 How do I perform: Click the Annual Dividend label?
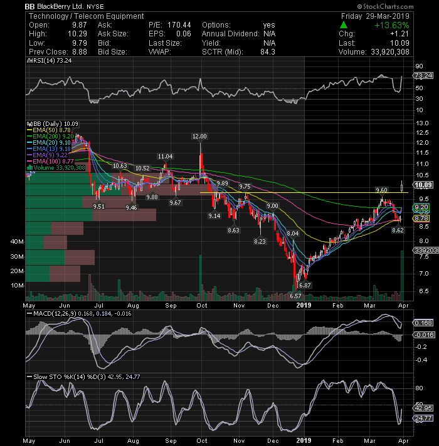[230, 34]
